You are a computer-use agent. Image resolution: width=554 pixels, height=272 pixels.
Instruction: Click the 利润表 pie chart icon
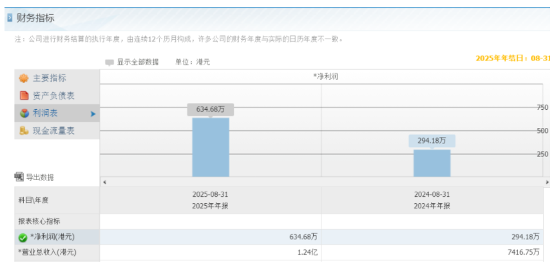[x=24, y=113]
